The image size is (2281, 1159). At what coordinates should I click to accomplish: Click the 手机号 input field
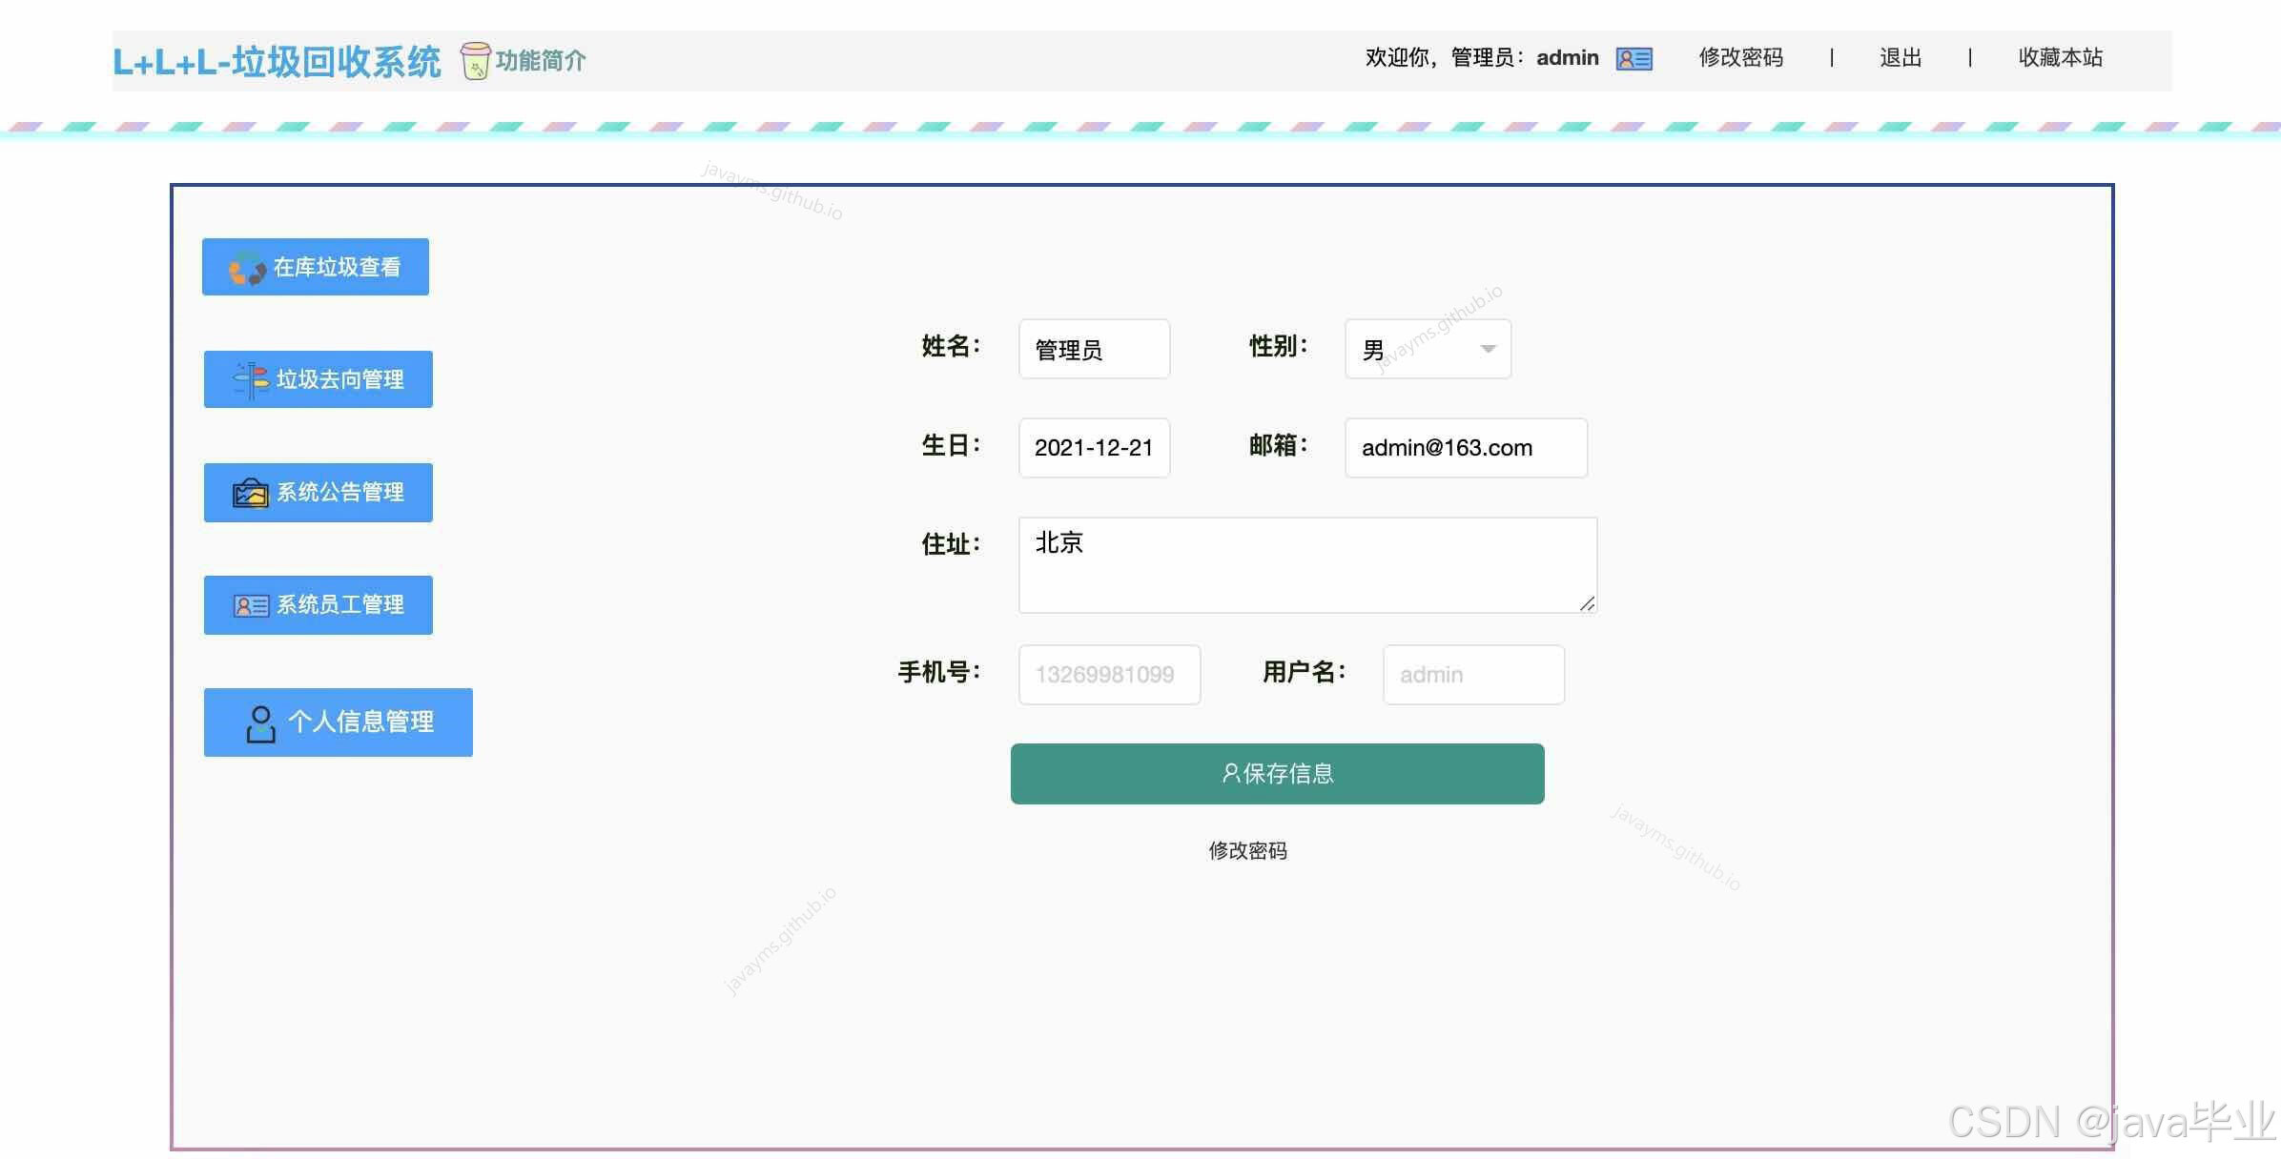tap(1109, 675)
